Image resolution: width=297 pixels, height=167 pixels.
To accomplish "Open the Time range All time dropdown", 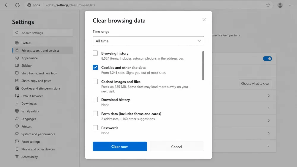I will click(x=148, y=41).
